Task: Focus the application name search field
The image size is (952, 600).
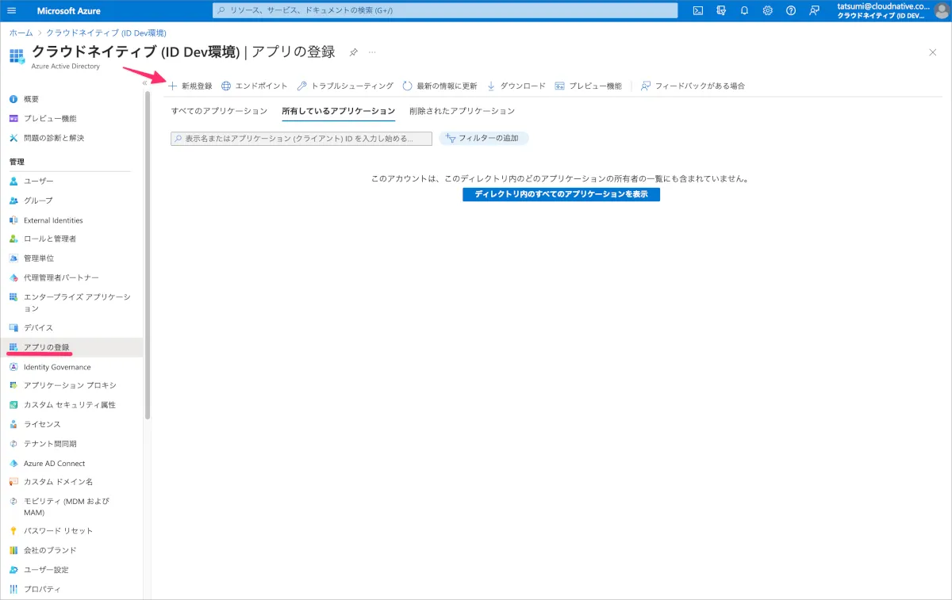Action: (x=301, y=138)
